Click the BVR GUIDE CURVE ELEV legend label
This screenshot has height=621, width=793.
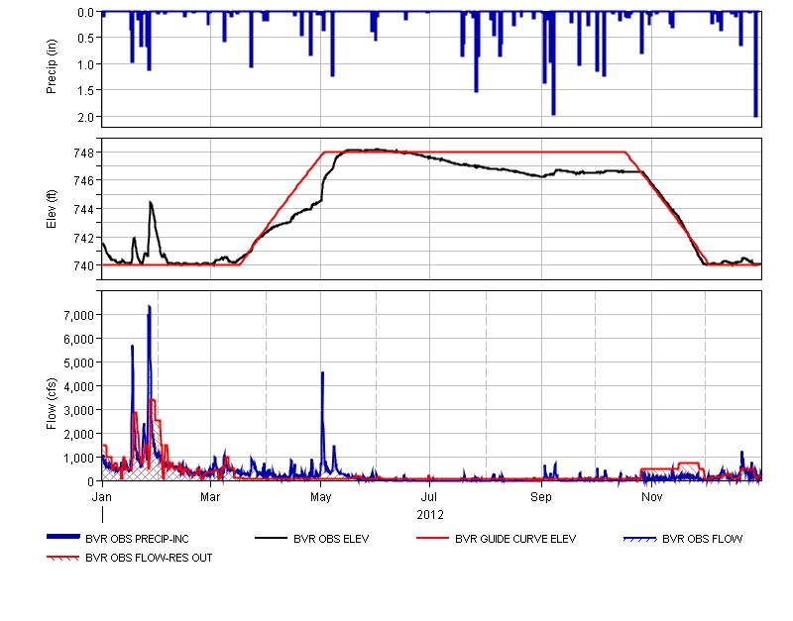click(x=515, y=539)
